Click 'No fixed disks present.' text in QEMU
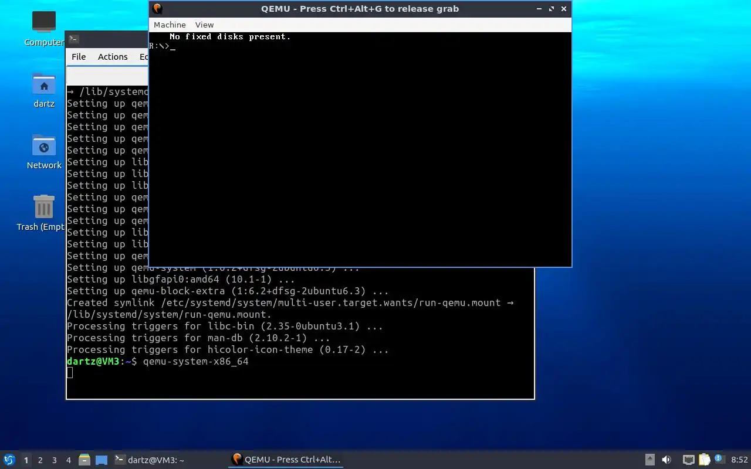The image size is (751, 469). pyautogui.click(x=230, y=36)
